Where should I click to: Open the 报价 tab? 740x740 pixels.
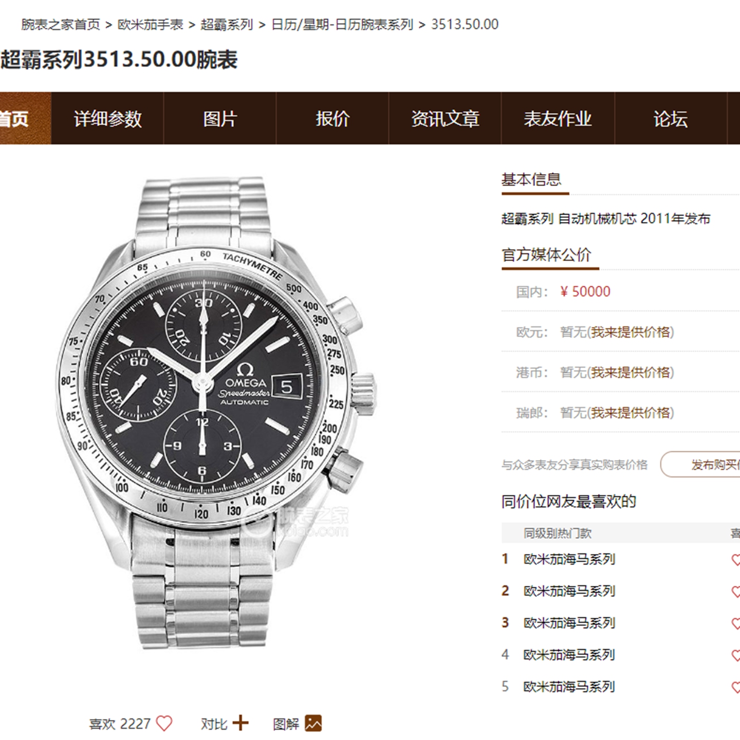[332, 119]
